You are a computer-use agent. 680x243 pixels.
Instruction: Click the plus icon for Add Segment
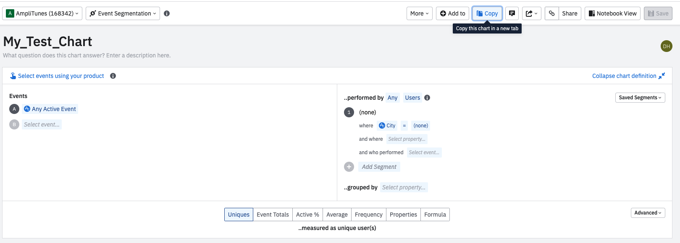coord(349,167)
